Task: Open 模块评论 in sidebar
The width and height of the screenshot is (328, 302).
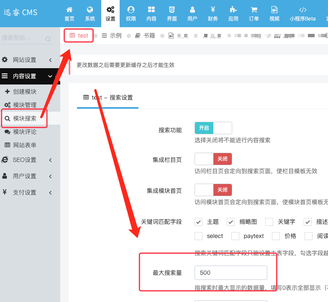Action: [25, 132]
